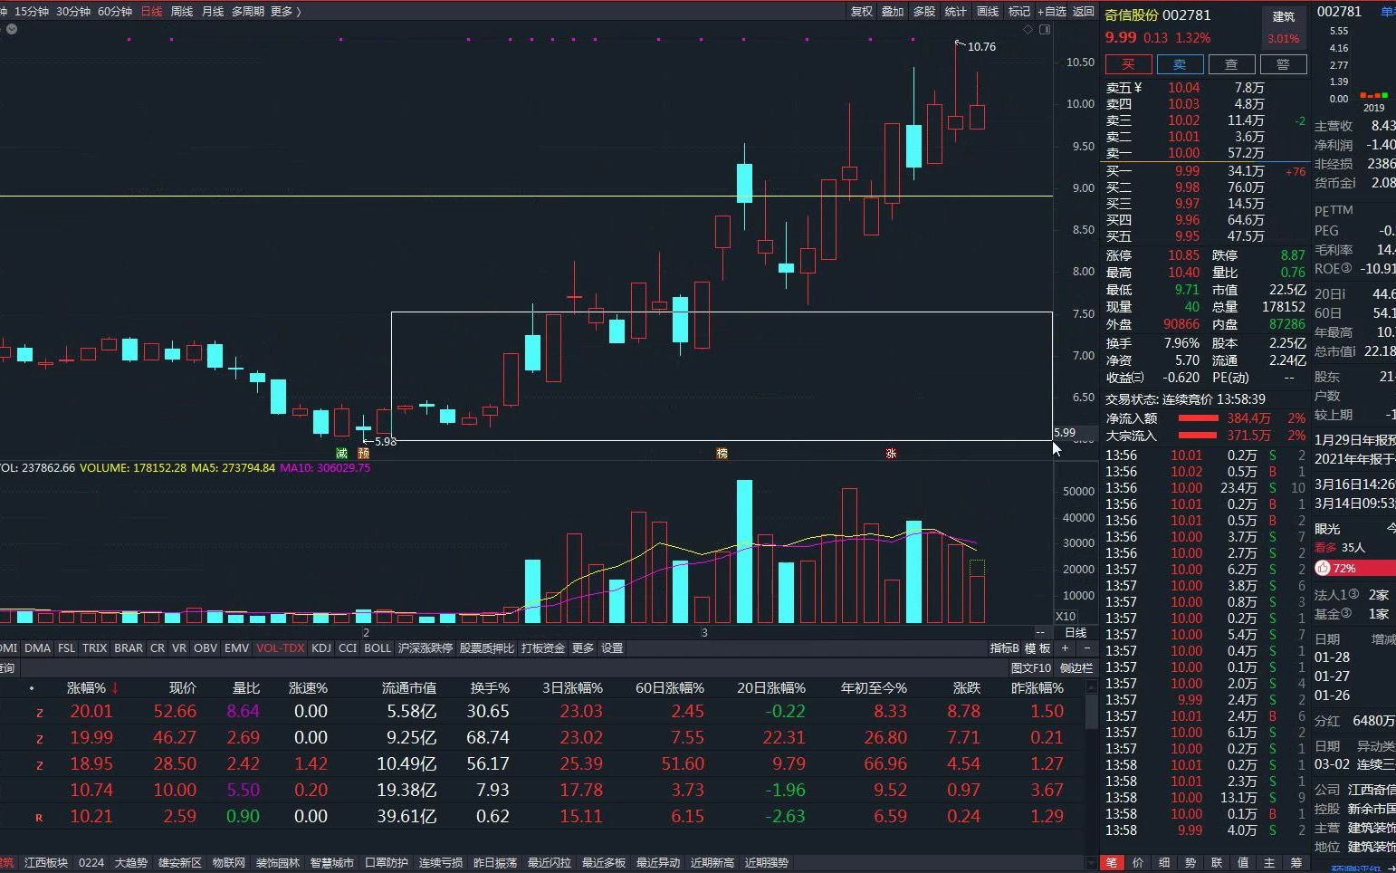Select 筹 chip distribution tab

(x=1296, y=863)
